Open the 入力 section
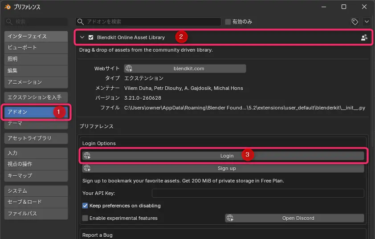The height and width of the screenshot is (239, 375). click(36, 153)
